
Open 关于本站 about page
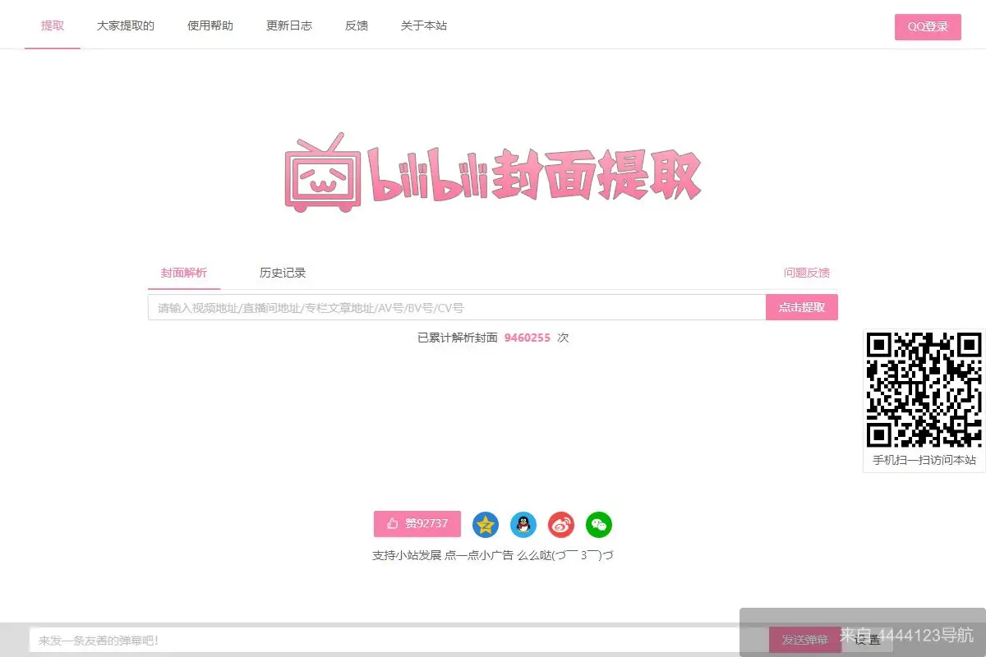(423, 25)
